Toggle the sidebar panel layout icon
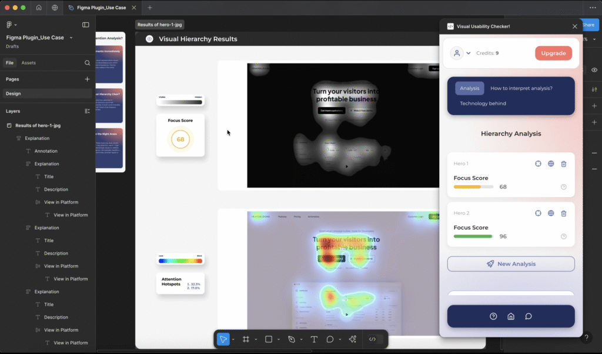Image resolution: width=602 pixels, height=354 pixels. tap(86, 25)
